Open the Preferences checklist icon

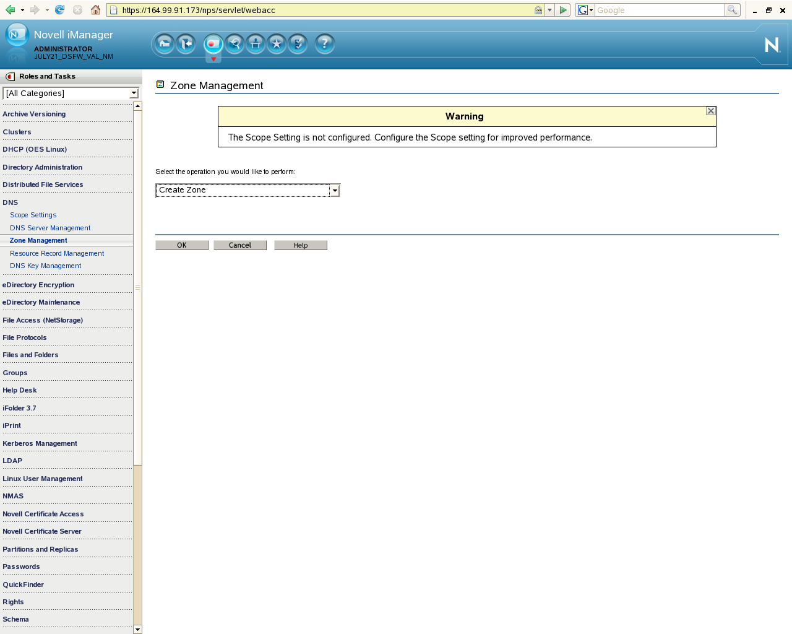click(x=298, y=43)
